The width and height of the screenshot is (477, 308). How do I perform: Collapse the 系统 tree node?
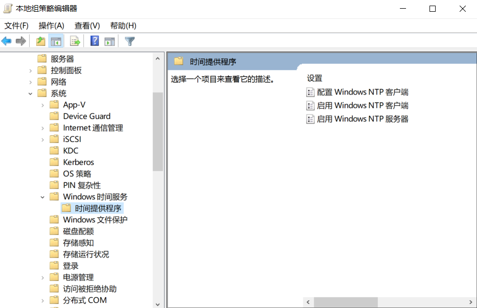31,94
